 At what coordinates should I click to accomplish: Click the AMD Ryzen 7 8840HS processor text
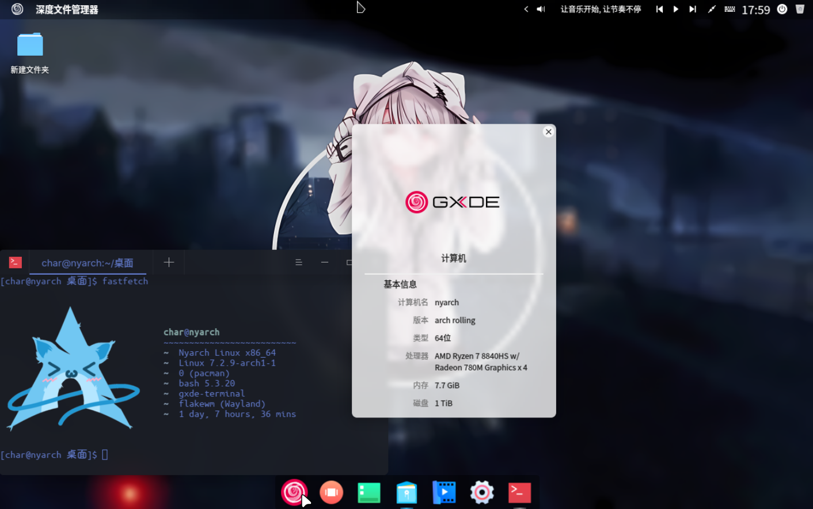(481, 362)
